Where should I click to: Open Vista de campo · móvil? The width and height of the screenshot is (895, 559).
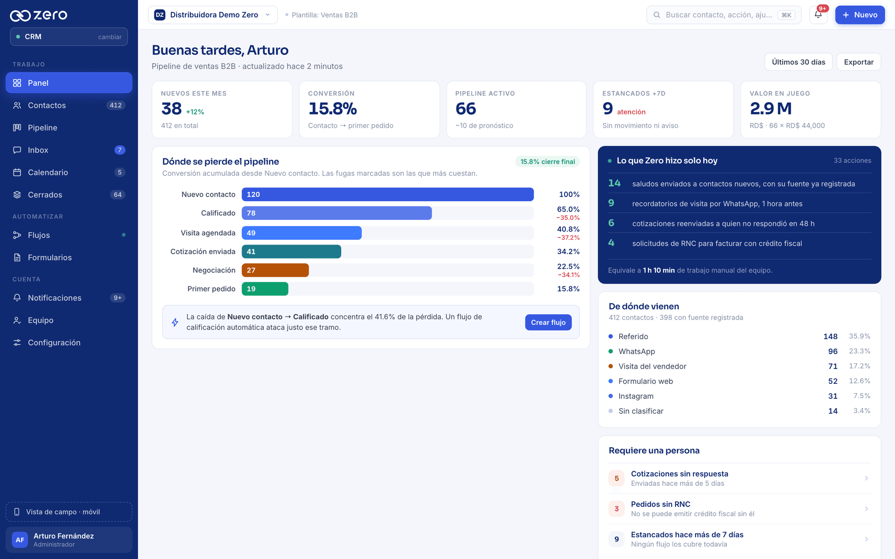pyautogui.click(x=69, y=512)
